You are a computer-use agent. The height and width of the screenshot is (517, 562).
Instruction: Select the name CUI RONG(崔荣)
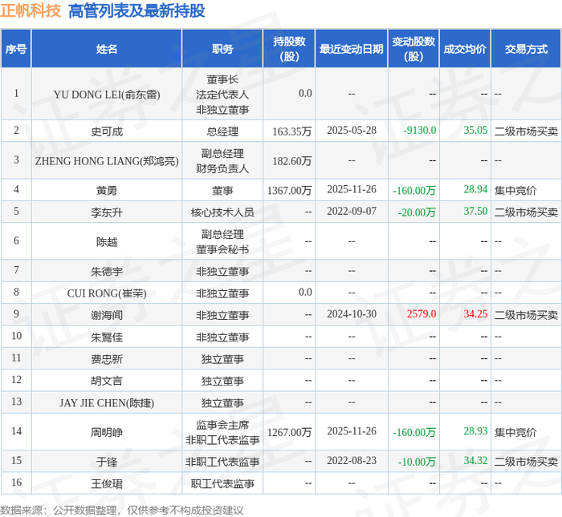coord(107,293)
